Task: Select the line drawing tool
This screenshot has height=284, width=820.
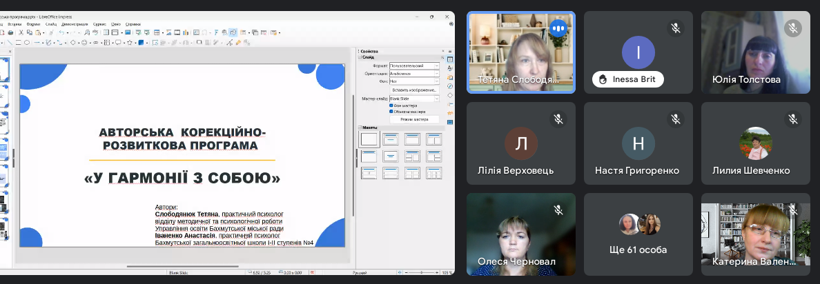Action: coord(10,42)
